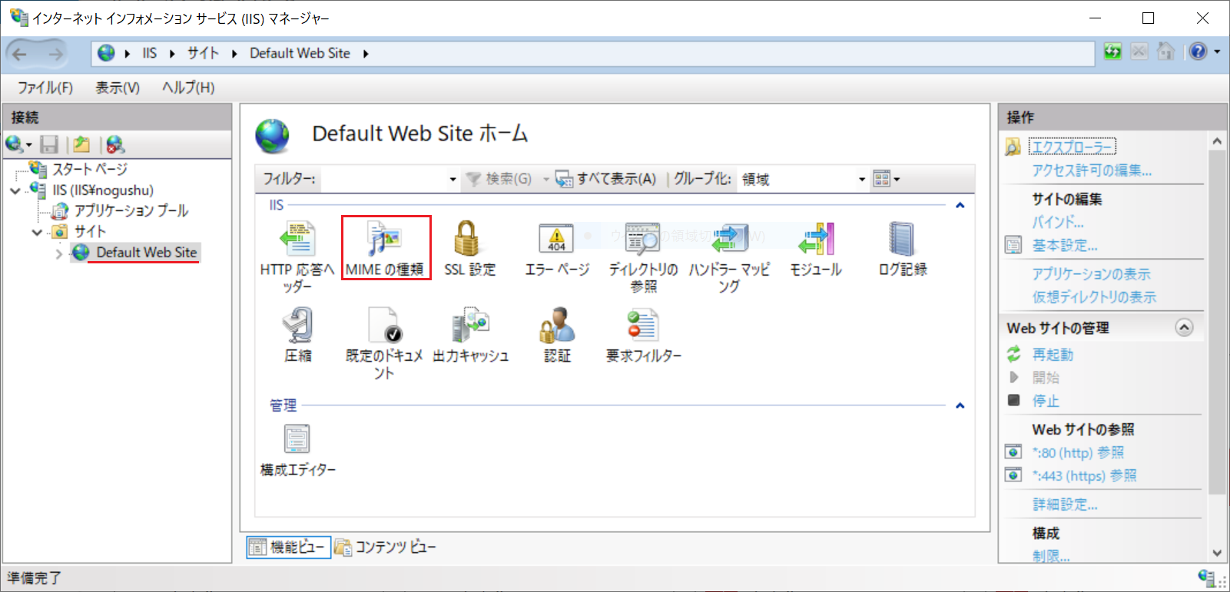Click the home icon beside address bar
This screenshot has width=1230, height=592.
pyautogui.click(x=1165, y=51)
